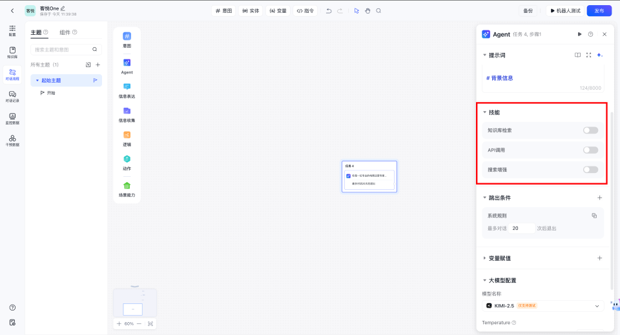
Task: Collapse the 起始主题 tree node
Action: (37, 81)
